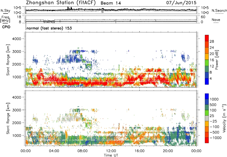The width and height of the screenshot is (227, 157).
Task: Click the blue bottom segment of power colorbar
Action: point(207,81)
